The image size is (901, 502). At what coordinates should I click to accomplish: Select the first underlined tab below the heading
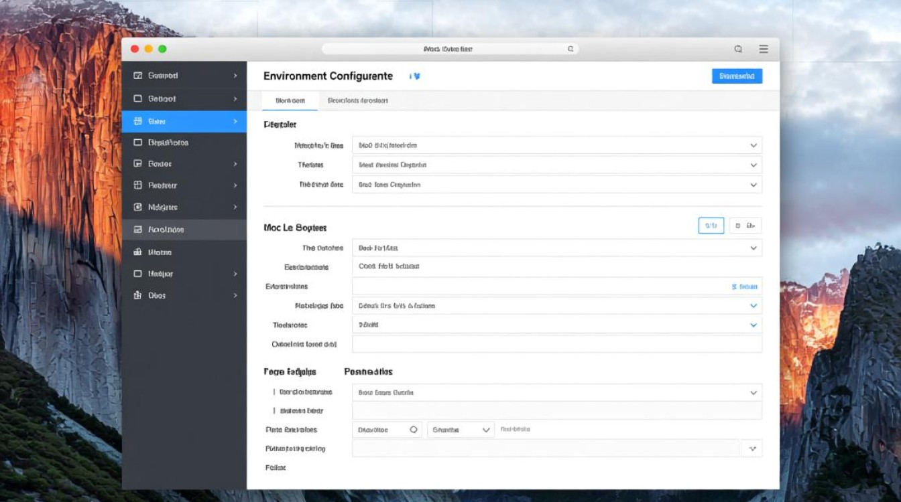(x=290, y=100)
